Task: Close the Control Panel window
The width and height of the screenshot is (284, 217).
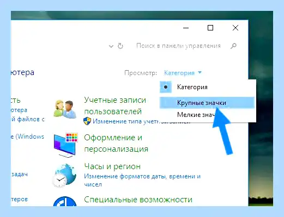Action: [235, 28]
